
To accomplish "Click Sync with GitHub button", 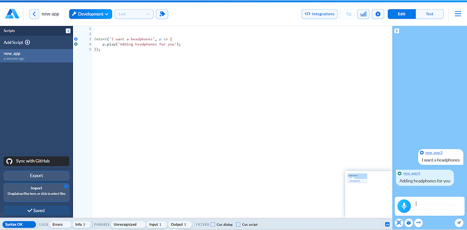I will (36, 161).
